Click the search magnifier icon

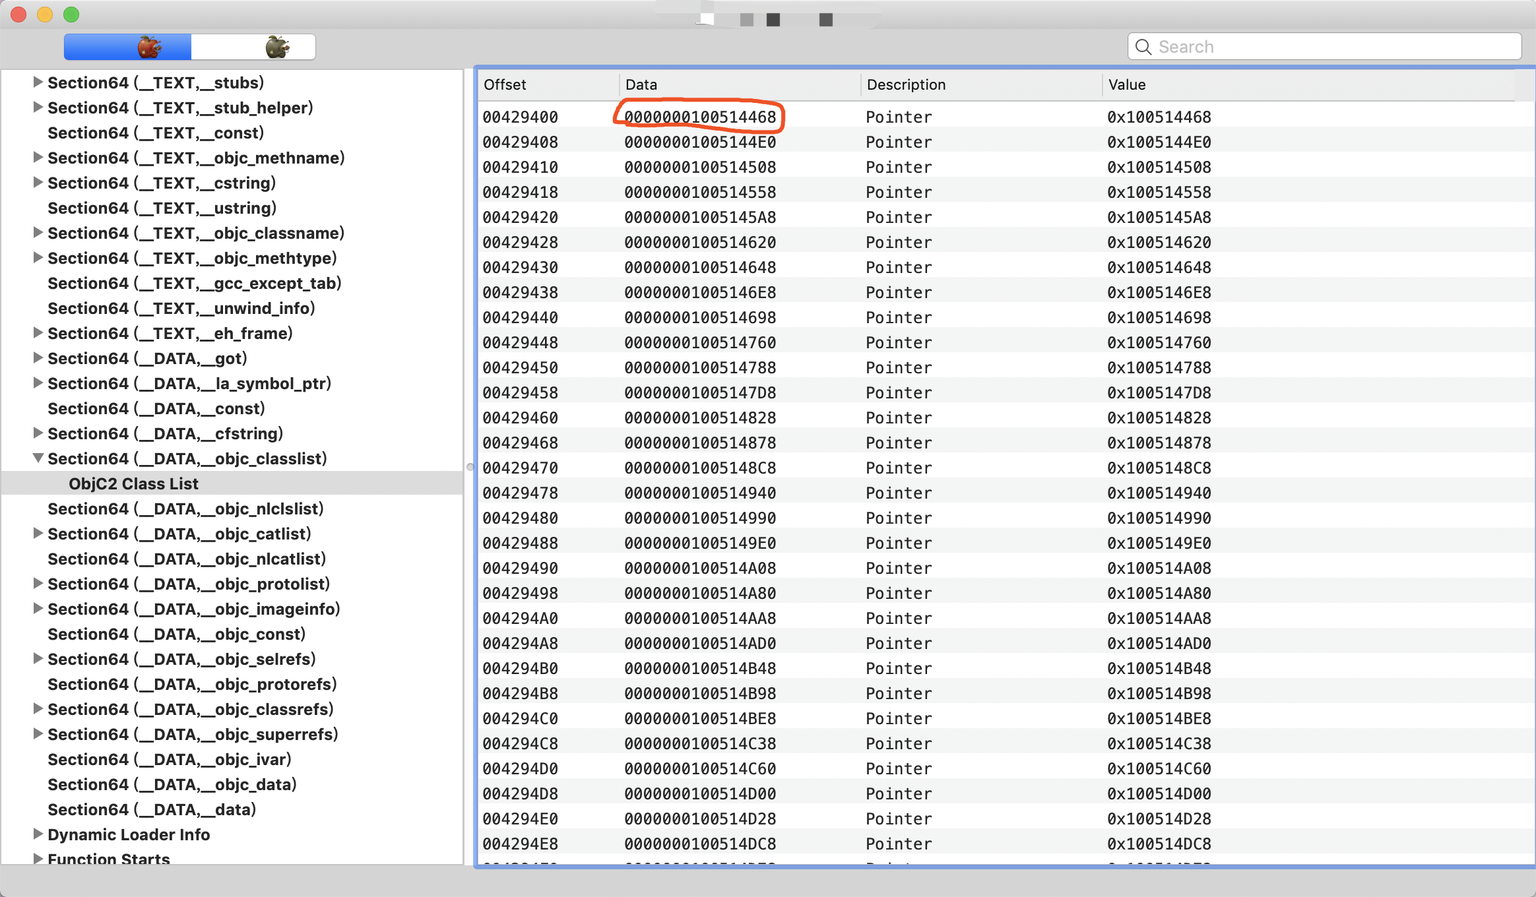point(1143,47)
